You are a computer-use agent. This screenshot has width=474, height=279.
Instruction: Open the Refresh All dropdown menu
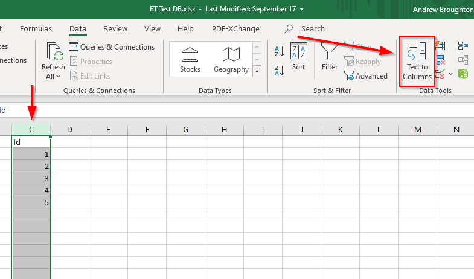(x=53, y=77)
